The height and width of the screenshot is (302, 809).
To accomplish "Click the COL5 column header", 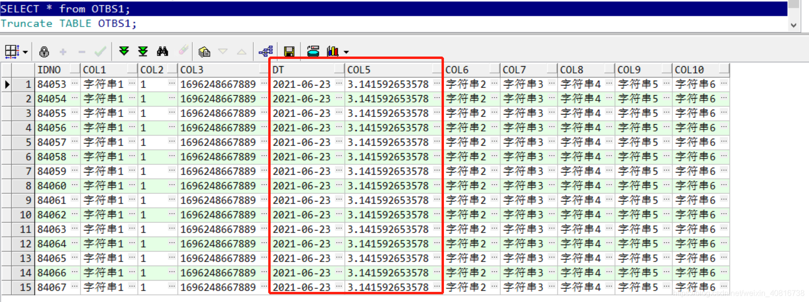I will coord(394,70).
